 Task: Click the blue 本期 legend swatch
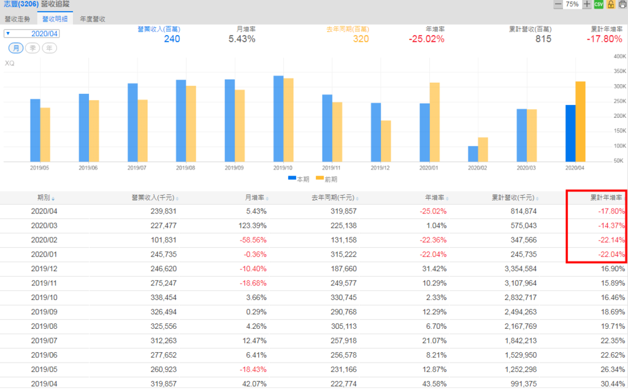click(x=292, y=179)
